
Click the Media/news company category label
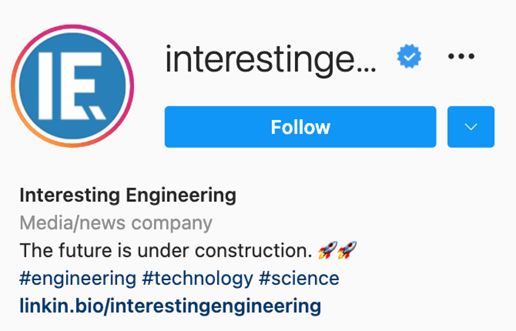pos(116,223)
